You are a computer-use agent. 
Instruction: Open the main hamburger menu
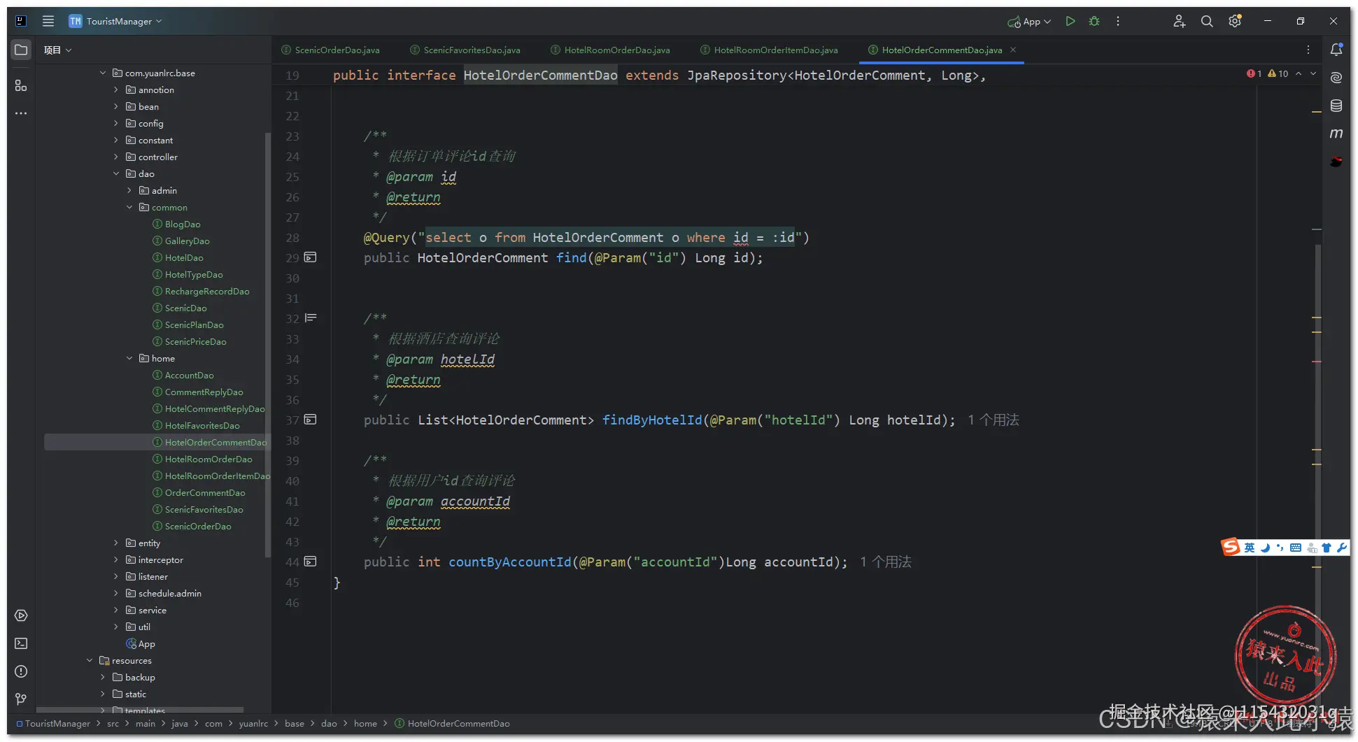coord(48,21)
